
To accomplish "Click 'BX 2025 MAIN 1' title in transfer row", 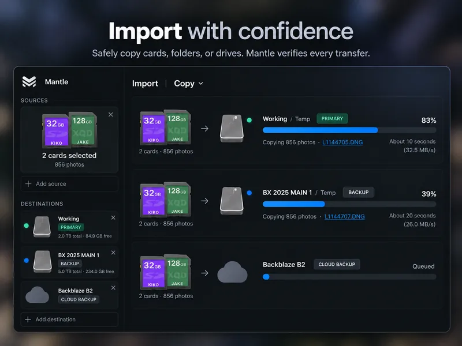I will pyautogui.click(x=287, y=193).
